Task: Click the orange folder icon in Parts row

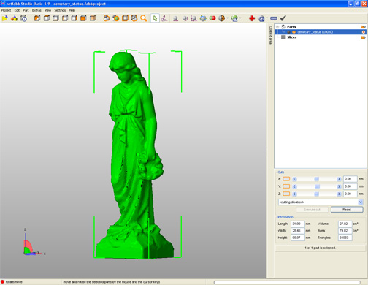Action: 363,27
